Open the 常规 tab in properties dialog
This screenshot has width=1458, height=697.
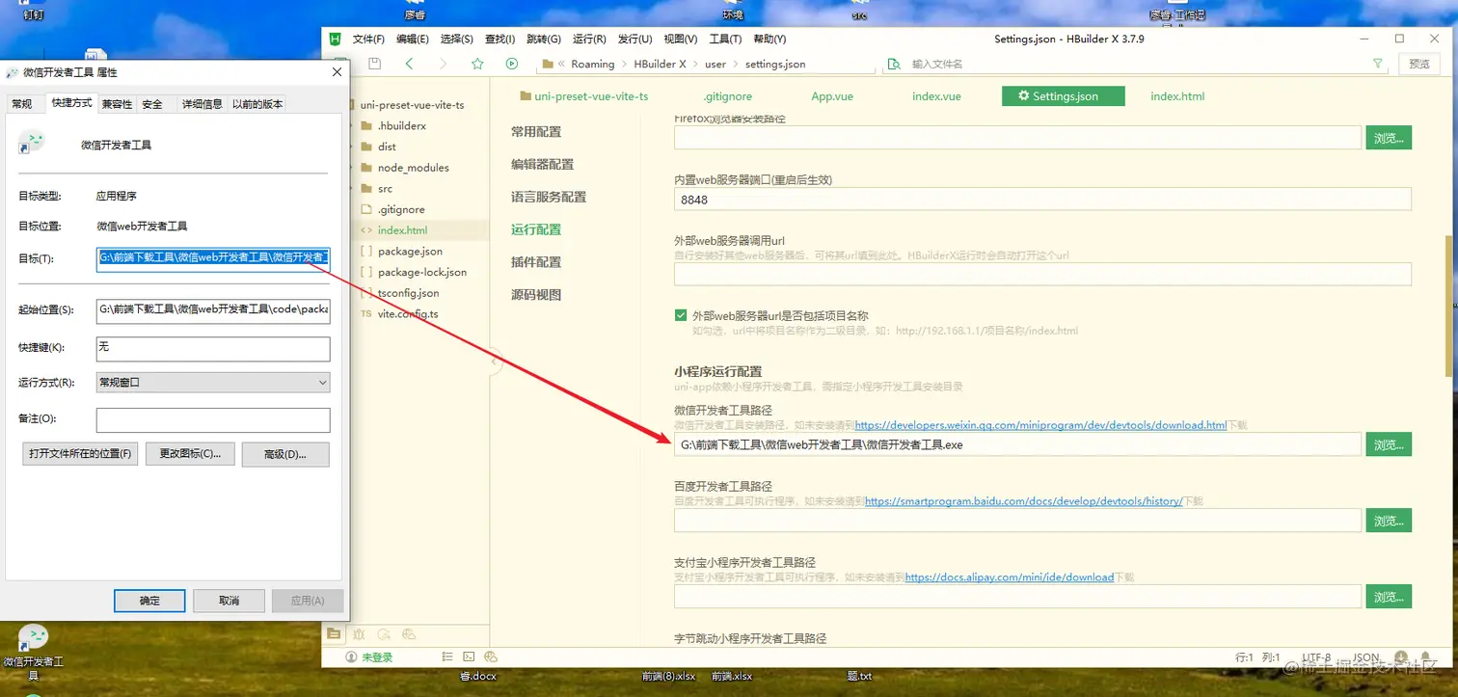(x=21, y=104)
